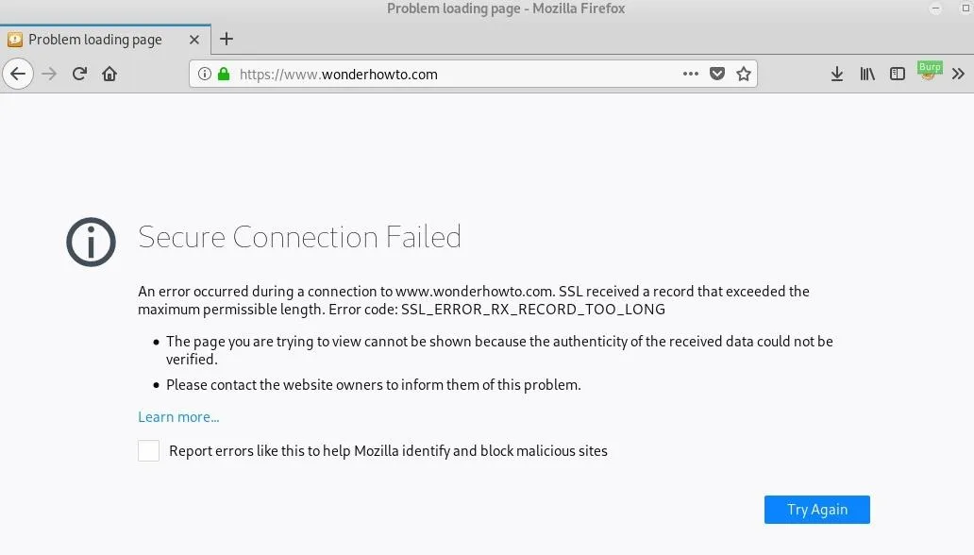Viewport: 974px width, 555px height.
Task: Enable reporting errors to Mozilla checkbox
Action: (x=148, y=450)
